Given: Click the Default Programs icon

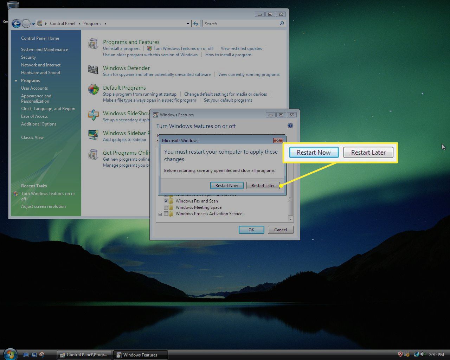Looking at the screenshot, I should 93,89.
